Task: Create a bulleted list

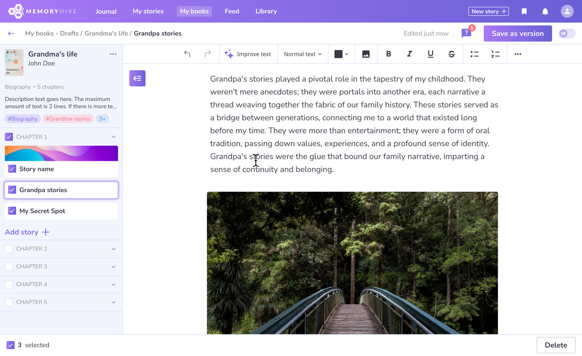Action: (x=474, y=54)
